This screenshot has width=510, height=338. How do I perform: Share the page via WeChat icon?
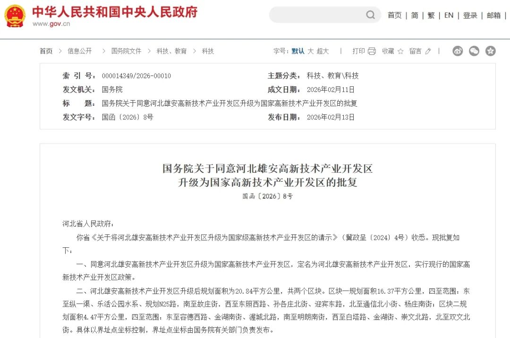point(474,51)
